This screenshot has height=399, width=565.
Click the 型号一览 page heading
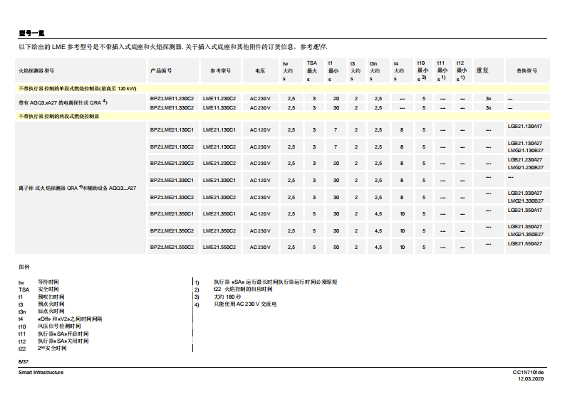31,33
